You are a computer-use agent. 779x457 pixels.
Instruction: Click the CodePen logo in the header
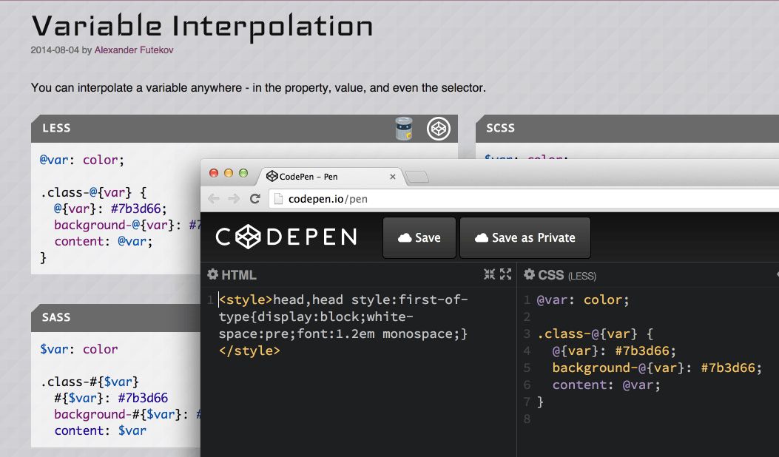286,237
